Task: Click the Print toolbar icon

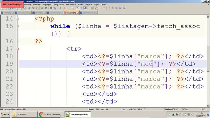Action: coord(25,8)
